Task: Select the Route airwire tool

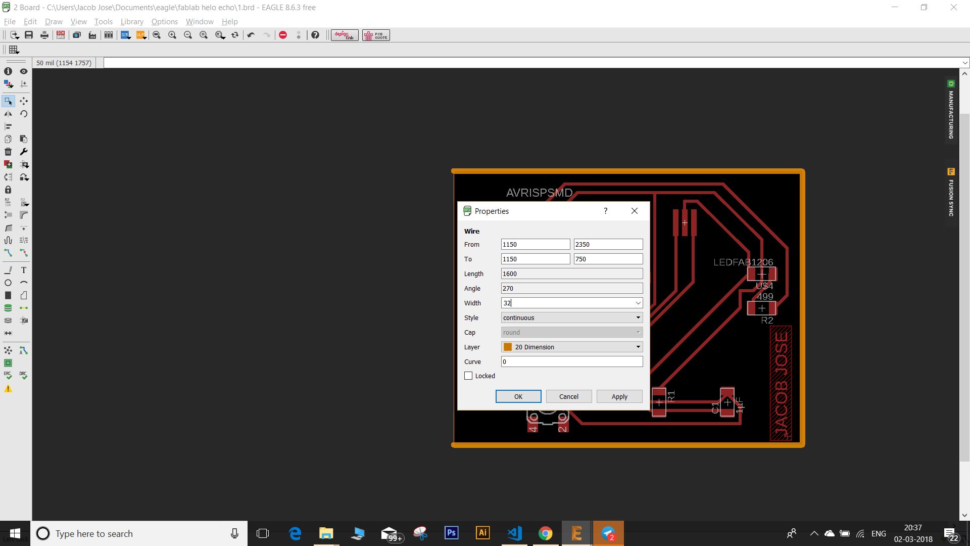Action: (x=8, y=253)
